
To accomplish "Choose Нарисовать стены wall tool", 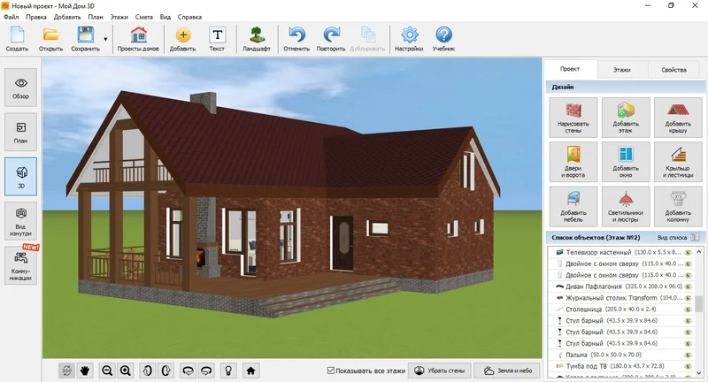I will [573, 118].
